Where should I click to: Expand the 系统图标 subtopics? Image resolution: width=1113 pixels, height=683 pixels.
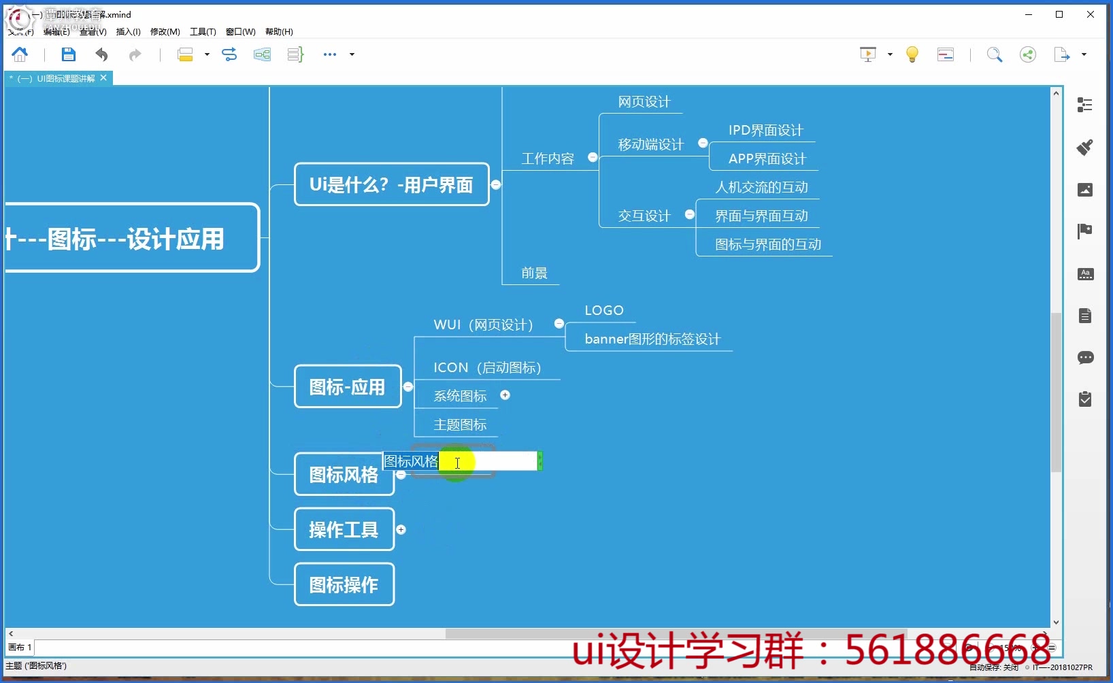click(505, 395)
